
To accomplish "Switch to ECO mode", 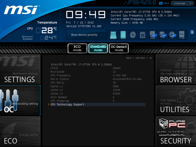I will [x=77, y=48].
